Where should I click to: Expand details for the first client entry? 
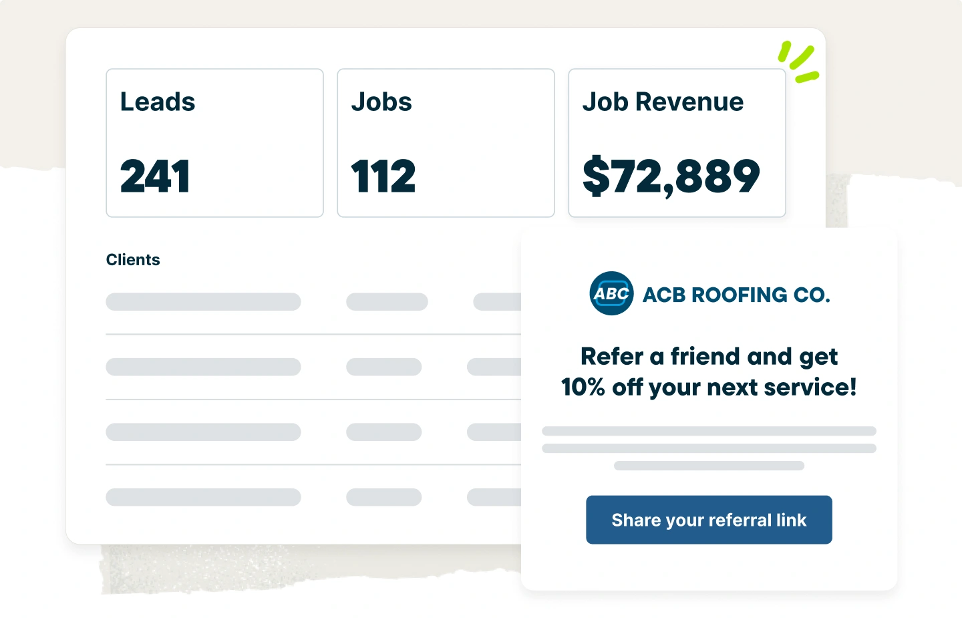203,301
